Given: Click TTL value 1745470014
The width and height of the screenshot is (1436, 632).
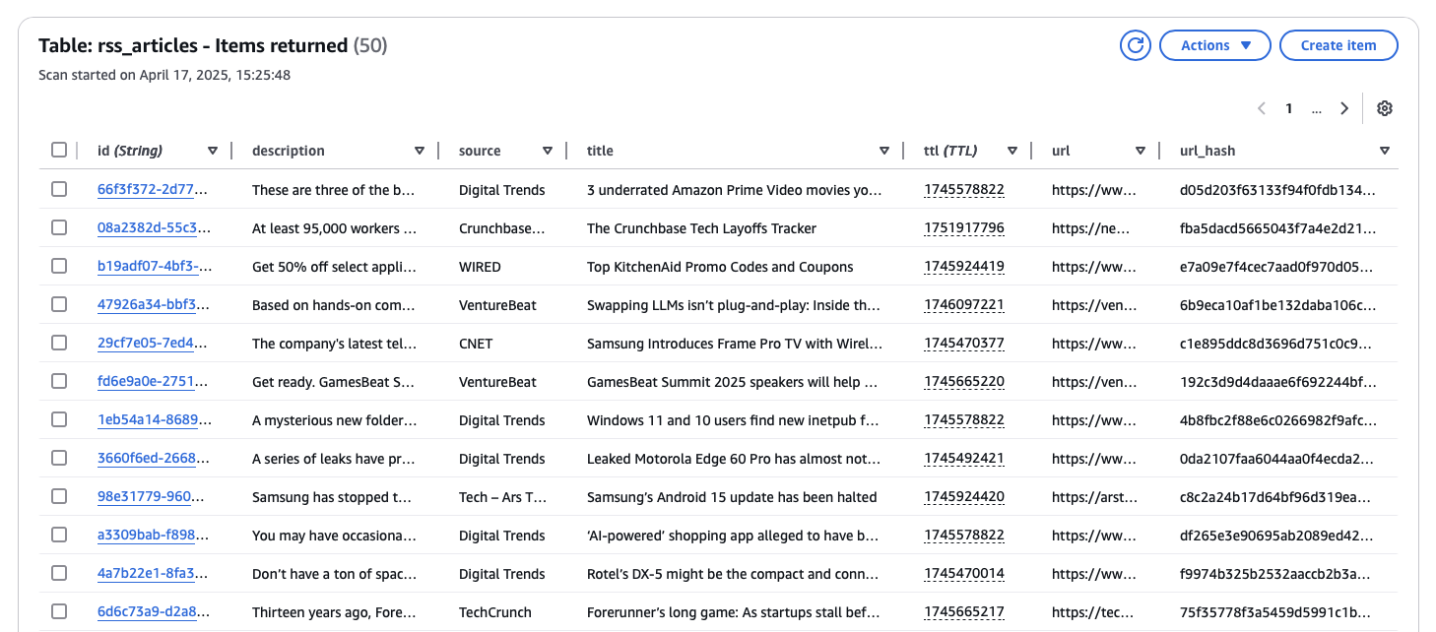Looking at the screenshot, I should 964,574.
